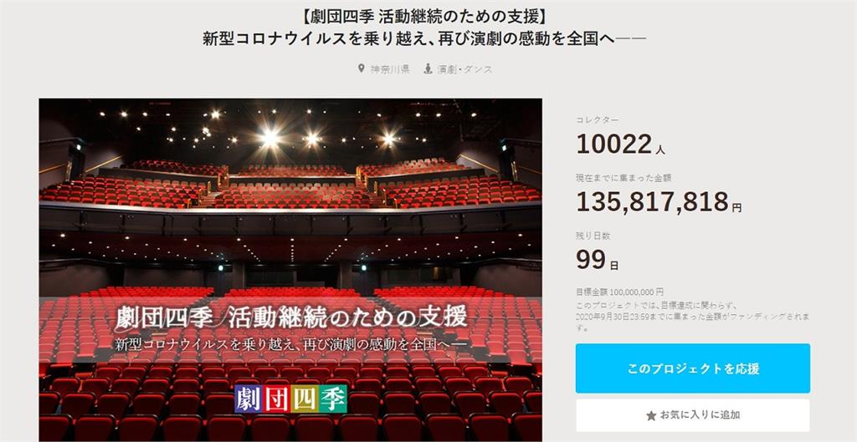Click the theater-dance category icon
Viewport: 857px width, 442px height.
(428, 69)
